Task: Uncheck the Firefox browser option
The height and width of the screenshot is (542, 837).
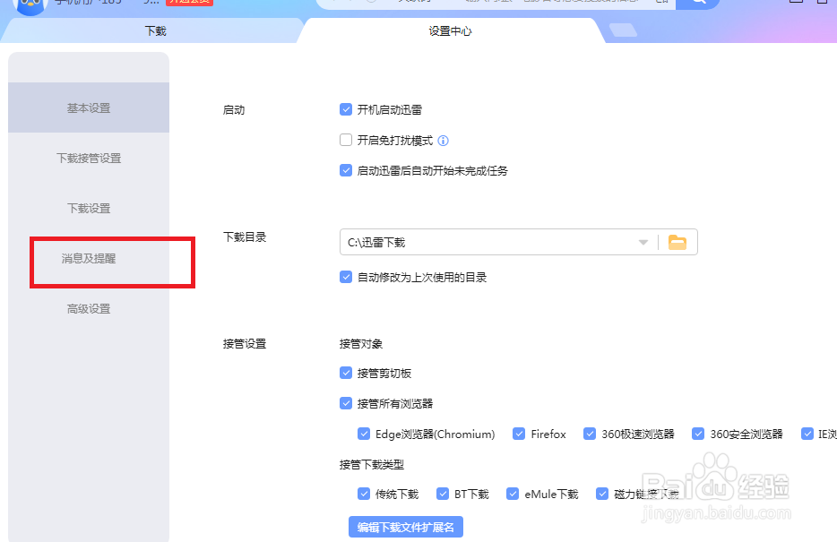Action: coord(519,434)
